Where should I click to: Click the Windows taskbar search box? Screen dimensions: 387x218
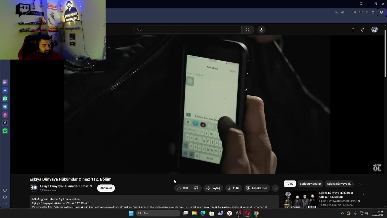click(158, 213)
